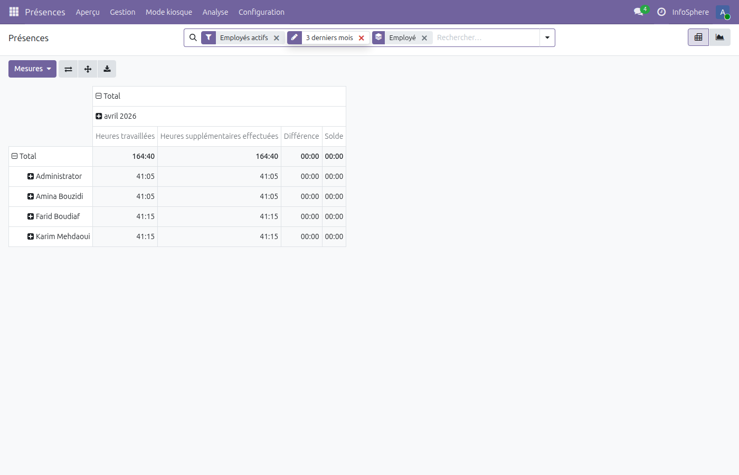Click the expand all arrows icon
Screen dimensions: 739x475
(x=88, y=69)
